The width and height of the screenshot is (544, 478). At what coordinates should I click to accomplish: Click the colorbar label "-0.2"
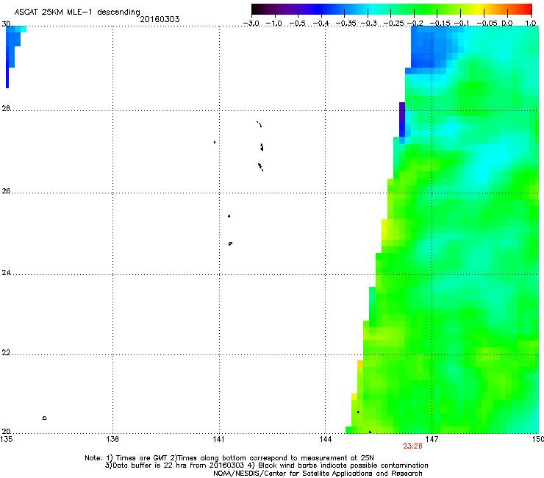[x=415, y=24]
